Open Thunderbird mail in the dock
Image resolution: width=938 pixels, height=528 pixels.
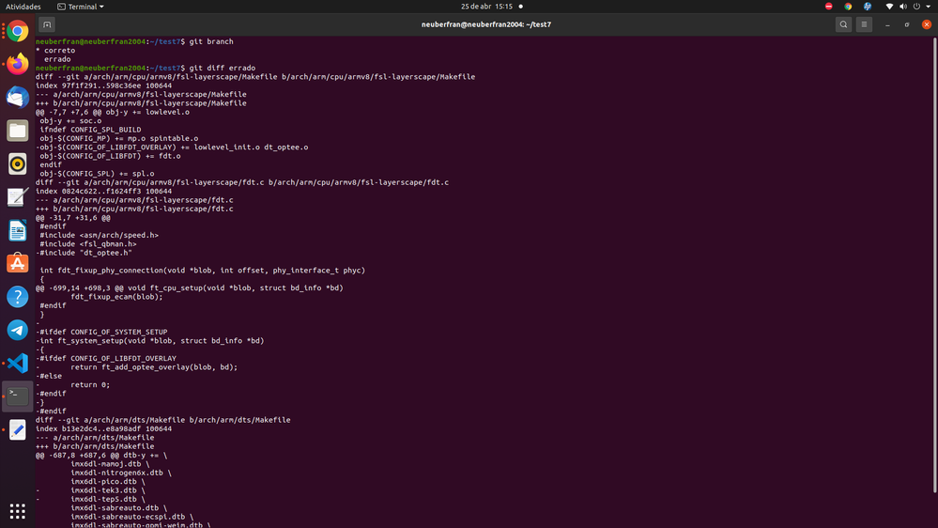pyautogui.click(x=17, y=97)
